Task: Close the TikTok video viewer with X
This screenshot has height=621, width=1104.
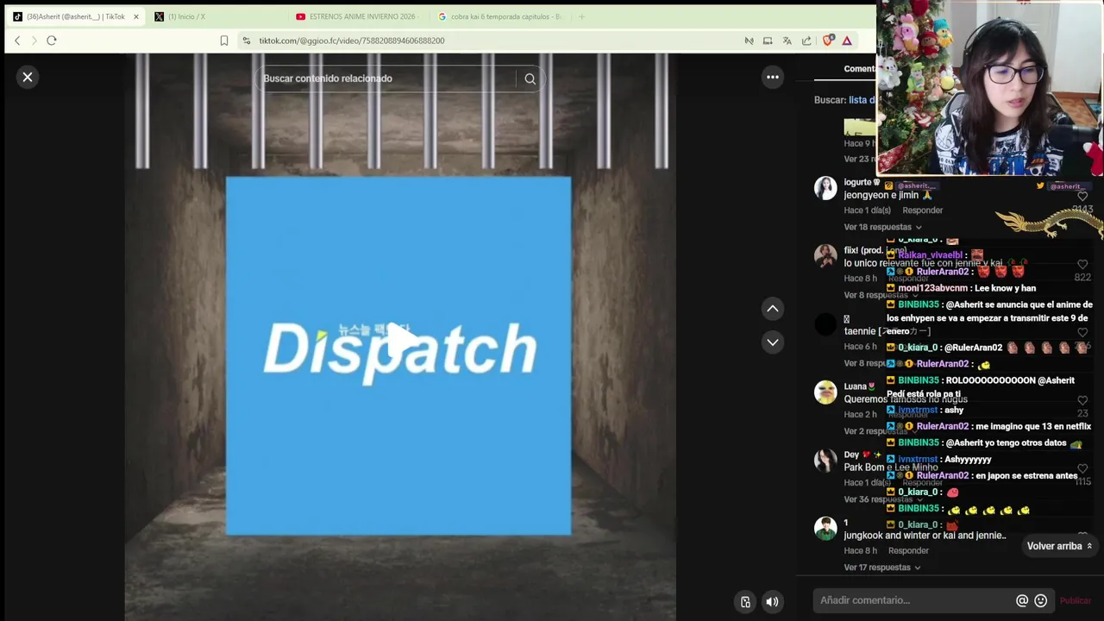Action: coord(28,78)
